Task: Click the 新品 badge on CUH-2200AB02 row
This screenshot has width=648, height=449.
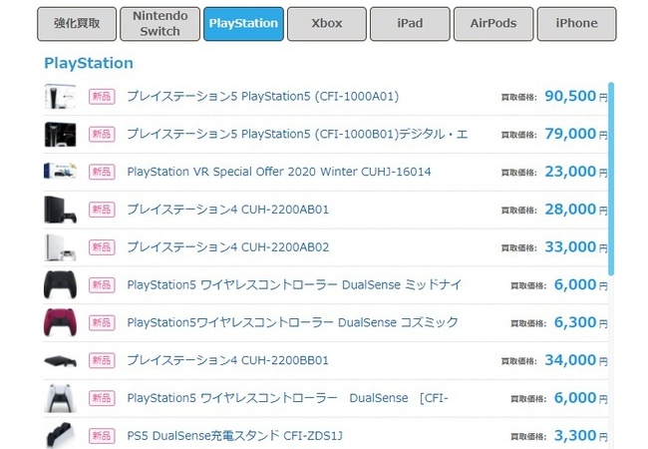Action: pyautogui.click(x=102, y=247)
